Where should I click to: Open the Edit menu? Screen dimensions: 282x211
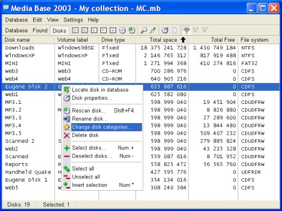[x=37, y=20]
